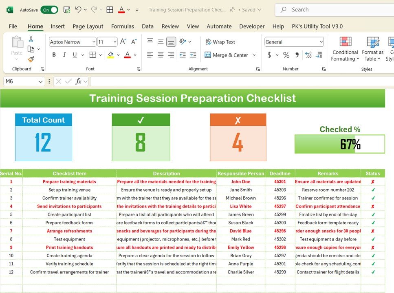Click the Increase Indent icon
This screenshot has height=293, width=394.
click(x=193, y=55)
